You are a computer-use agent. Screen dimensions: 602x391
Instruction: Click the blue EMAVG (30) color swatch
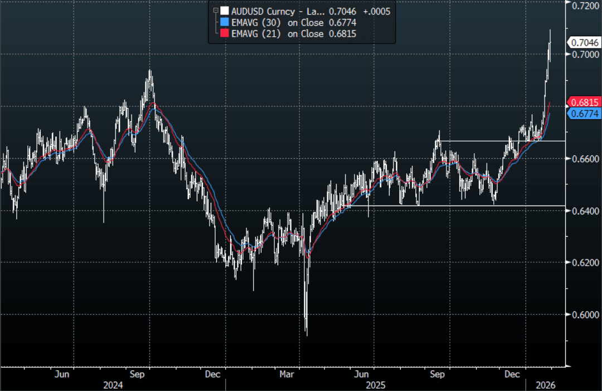coord(225,22)
